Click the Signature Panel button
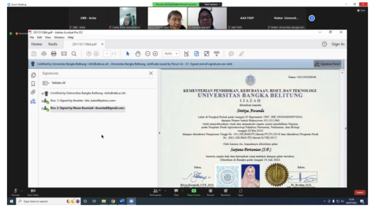The height and width of the screenshot is (207, 375). pyautogui.click(x=327, y=64)
